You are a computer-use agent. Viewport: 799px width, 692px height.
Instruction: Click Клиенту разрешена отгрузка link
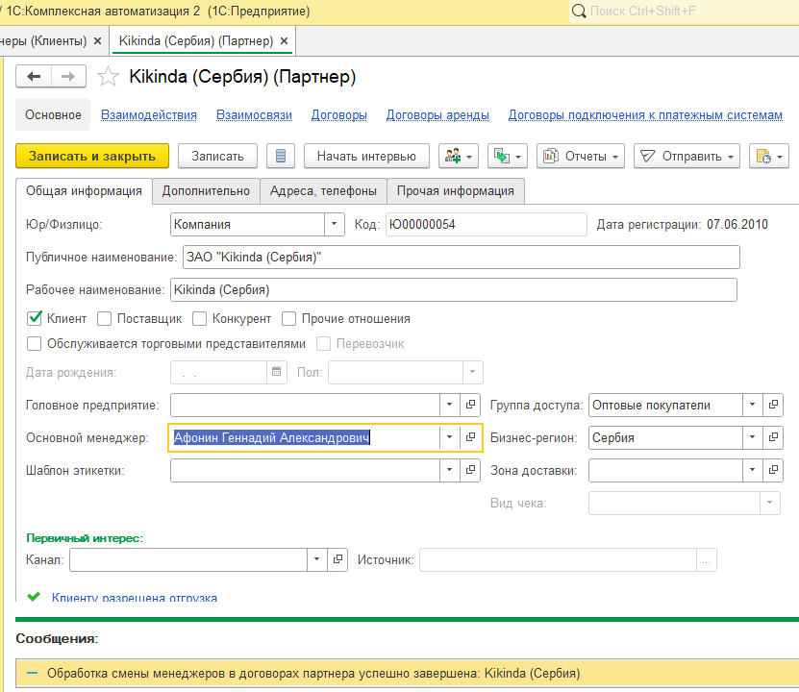coord(135,597)
